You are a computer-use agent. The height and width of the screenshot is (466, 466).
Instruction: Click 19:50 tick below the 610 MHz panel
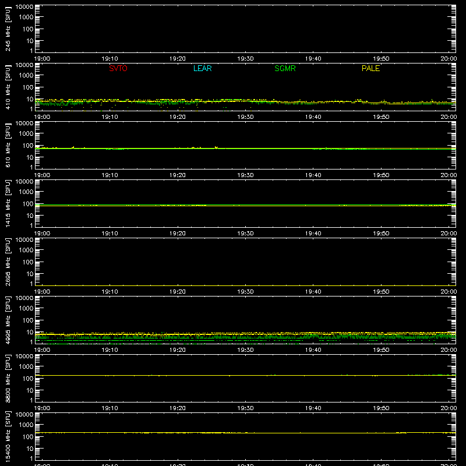click(x=381, y=175)
